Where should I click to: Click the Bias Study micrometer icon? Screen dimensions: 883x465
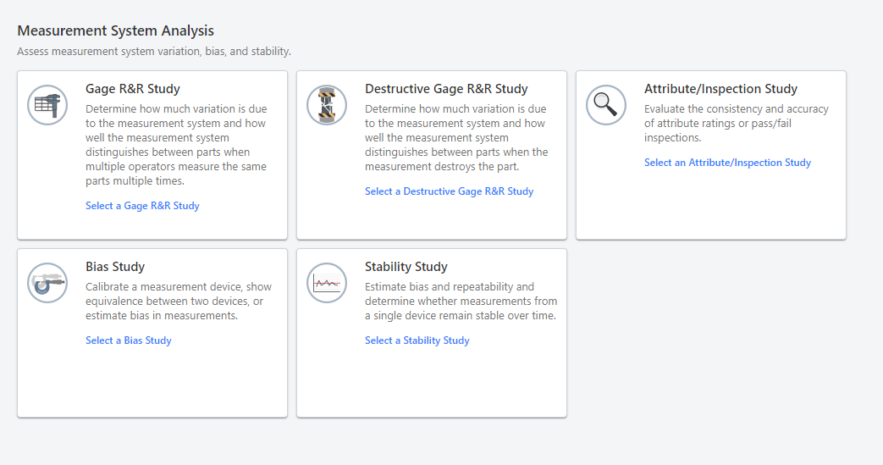(47, 283)
